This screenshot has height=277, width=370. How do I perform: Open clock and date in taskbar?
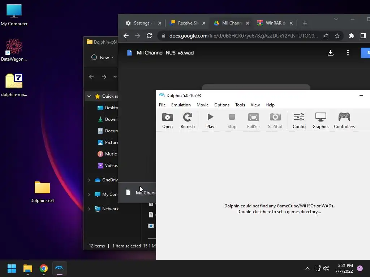pos(344,268)
